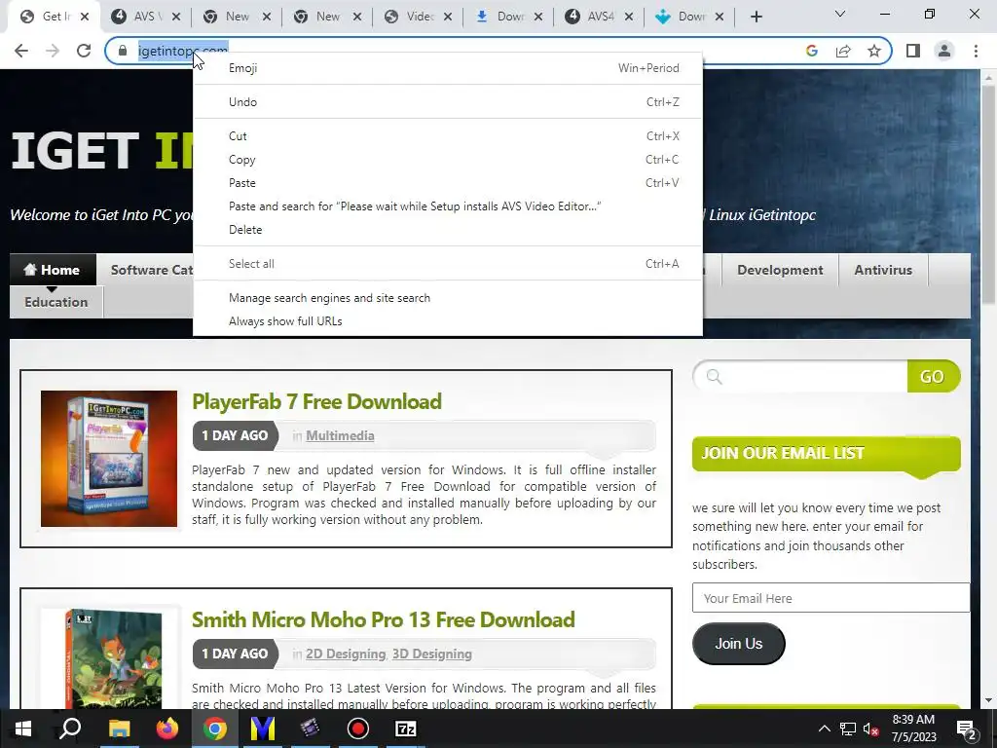Image resolution: width=997 pixels, height=748 pixels.
Task: Open the Education navigation item
Action: (x=55, y=302)
